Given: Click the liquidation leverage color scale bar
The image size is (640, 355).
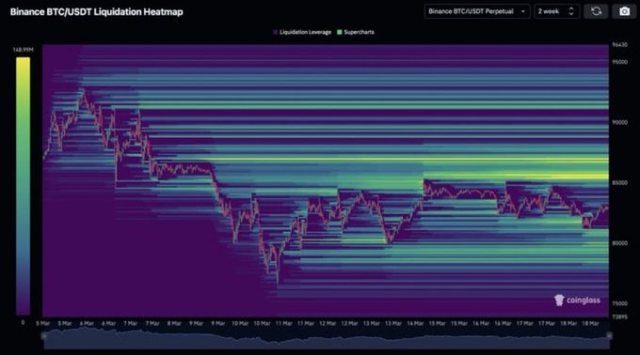Looking at the screenshot, I should coord(23,186).
